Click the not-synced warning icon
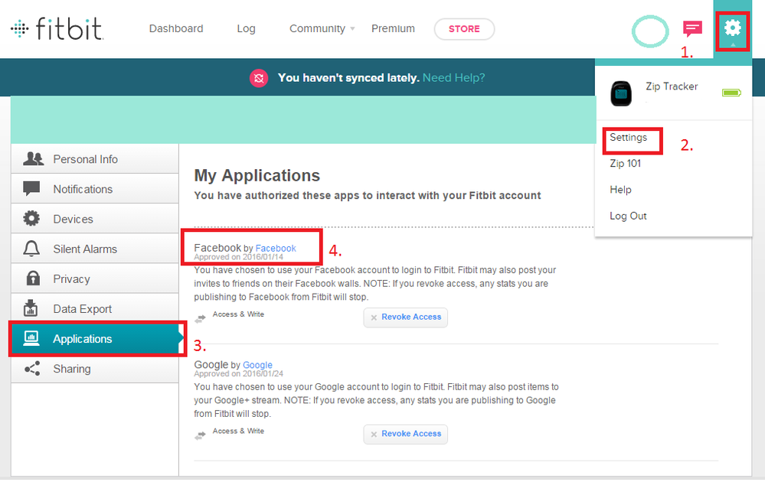 (x=259, y=78)
